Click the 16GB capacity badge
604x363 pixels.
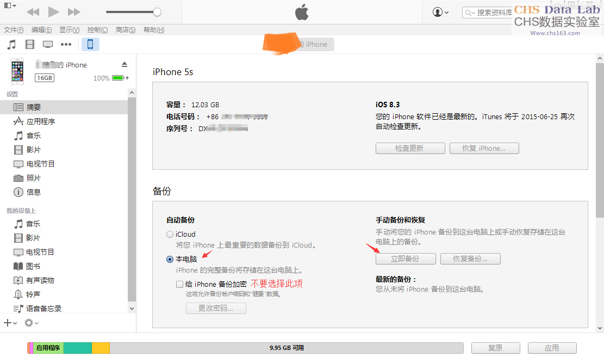point(45,78)
